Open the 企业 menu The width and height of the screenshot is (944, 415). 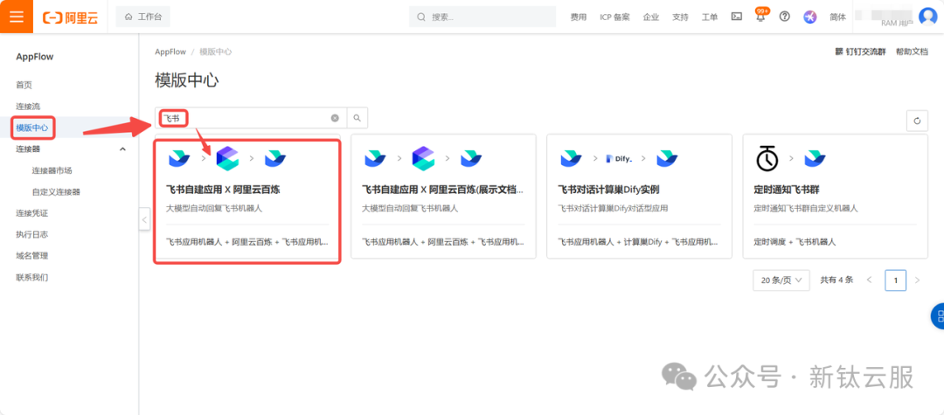click(651, 17)
